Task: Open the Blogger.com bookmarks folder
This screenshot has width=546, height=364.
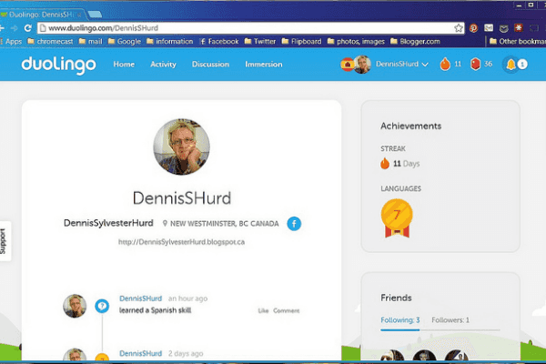Action: pos(415,42)
